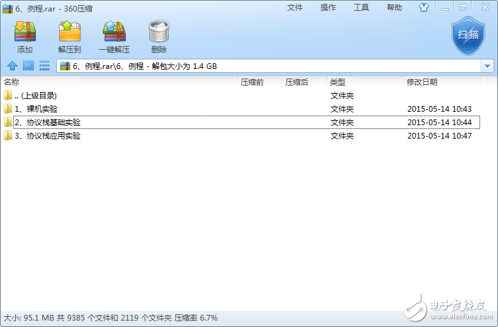The width and height of the screenshot is (498, 327).
Task: Click the archive icon in the path bar
Action: (x=64, y=66)
